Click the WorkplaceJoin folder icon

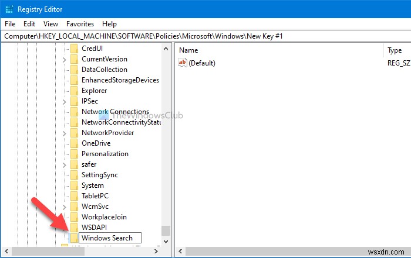pyautogui.click(x=74, y=217)
